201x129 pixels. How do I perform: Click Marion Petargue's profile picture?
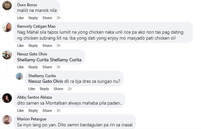(x=7, y=119)
